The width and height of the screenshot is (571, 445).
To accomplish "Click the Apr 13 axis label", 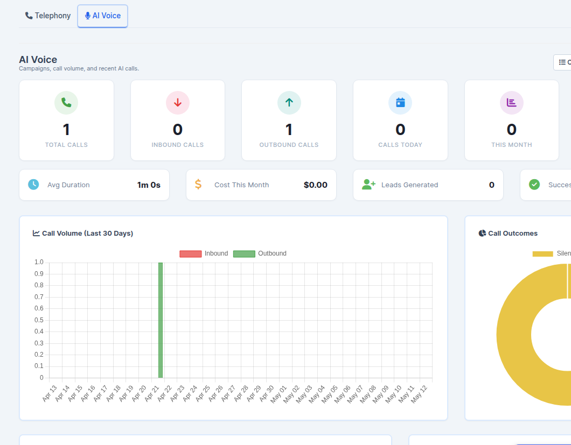I will [50, 393].
